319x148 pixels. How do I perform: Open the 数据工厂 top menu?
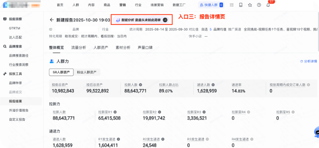(179, 5)
